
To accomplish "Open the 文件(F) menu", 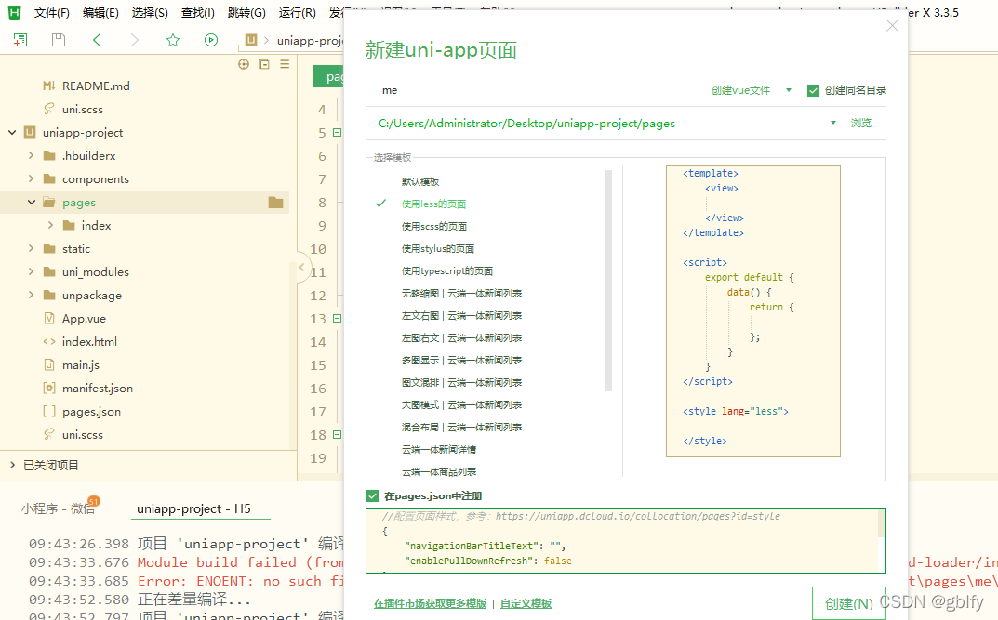I will [x=51, y=13].
